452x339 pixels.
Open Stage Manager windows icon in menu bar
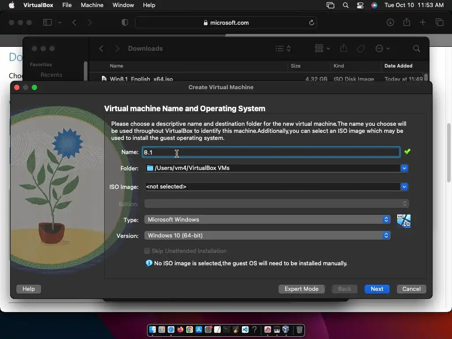tap(330, 5)
